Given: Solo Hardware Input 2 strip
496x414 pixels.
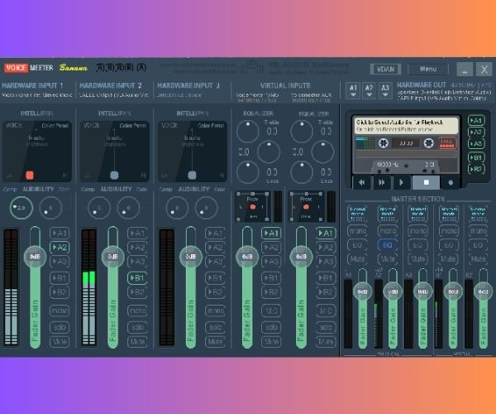Looking at the screenshot, I should tap(137, 327).
